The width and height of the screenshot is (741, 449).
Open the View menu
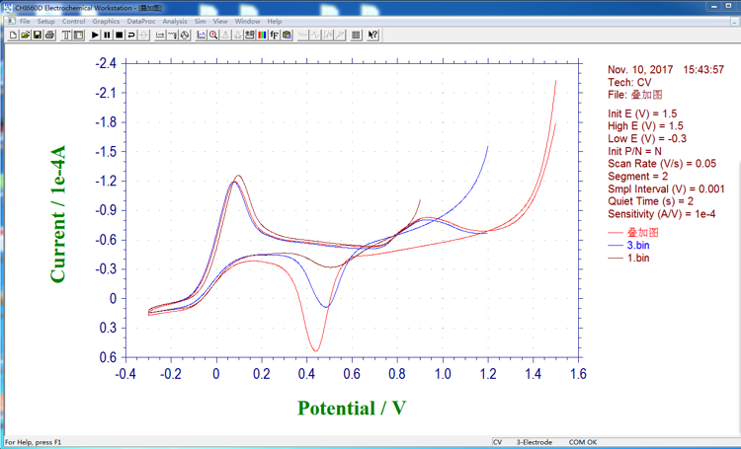tap(220, 22)
